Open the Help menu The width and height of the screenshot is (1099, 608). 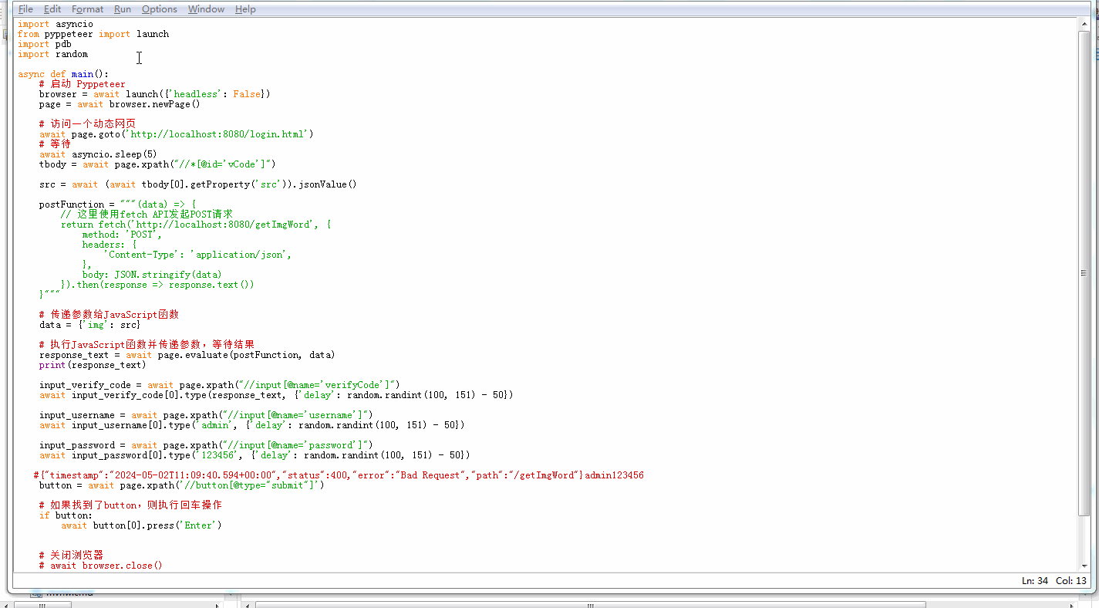pyautogui.click(x=245, y=9)
